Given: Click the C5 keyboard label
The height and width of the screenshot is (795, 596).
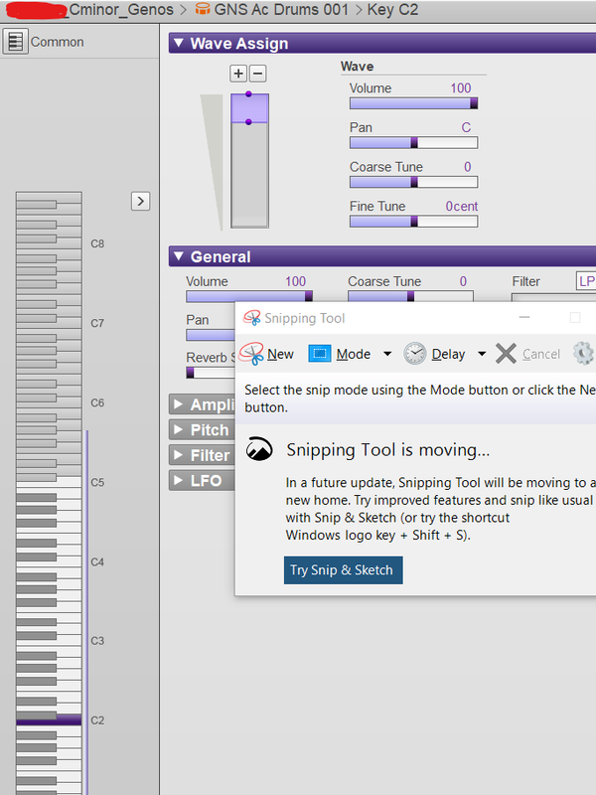Looking at the screenshot, I should click(97, 482).
